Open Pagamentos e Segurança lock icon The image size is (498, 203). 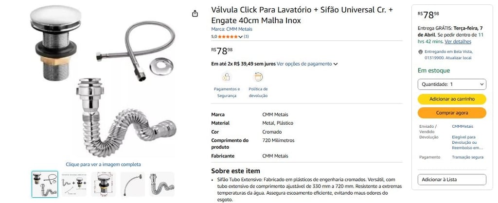point(227,77)
